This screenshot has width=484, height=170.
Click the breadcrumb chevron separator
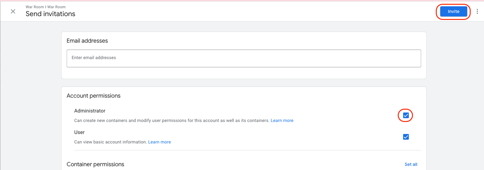(46, 7)
